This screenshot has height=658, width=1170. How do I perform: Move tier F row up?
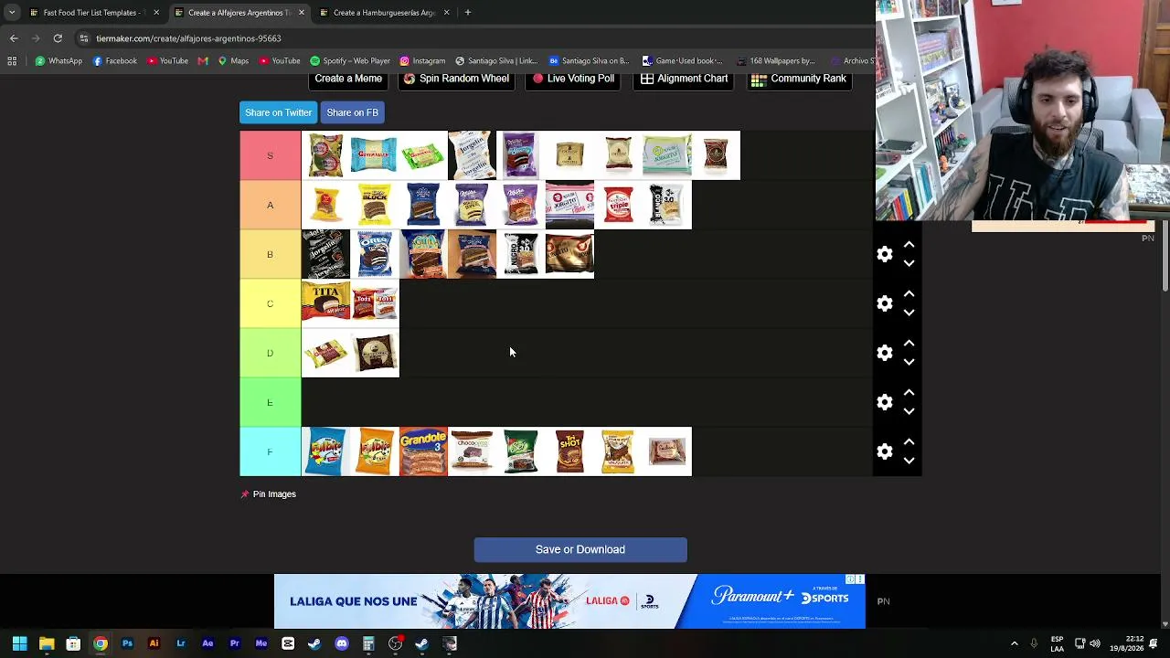[909, 442]
